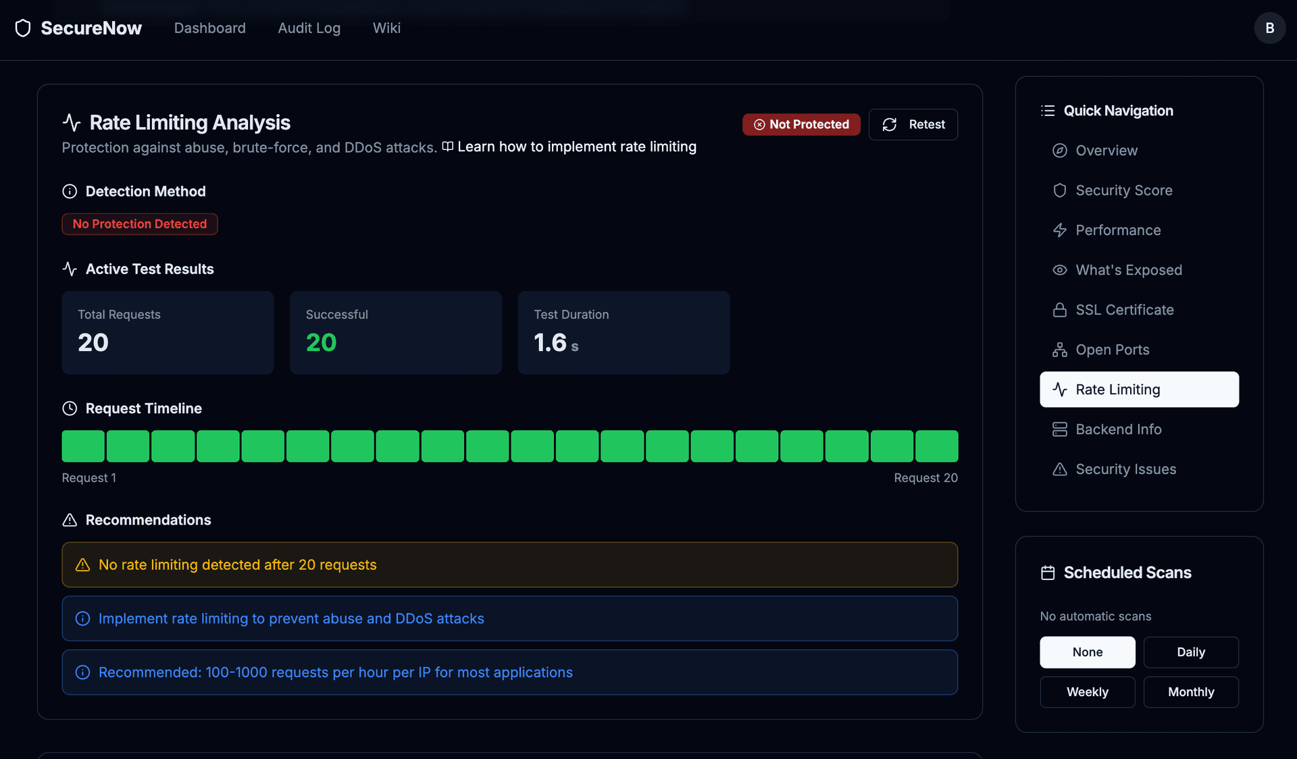1297x759 pixels.
Task: Select the Performance lightning bolt icon
Action: coord(1059,230)
